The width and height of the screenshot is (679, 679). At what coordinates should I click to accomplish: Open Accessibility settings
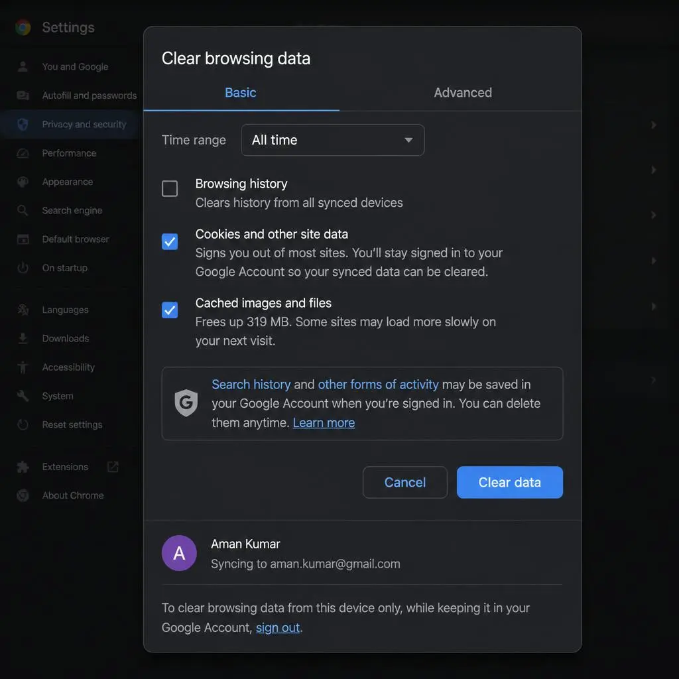point(68,367)
